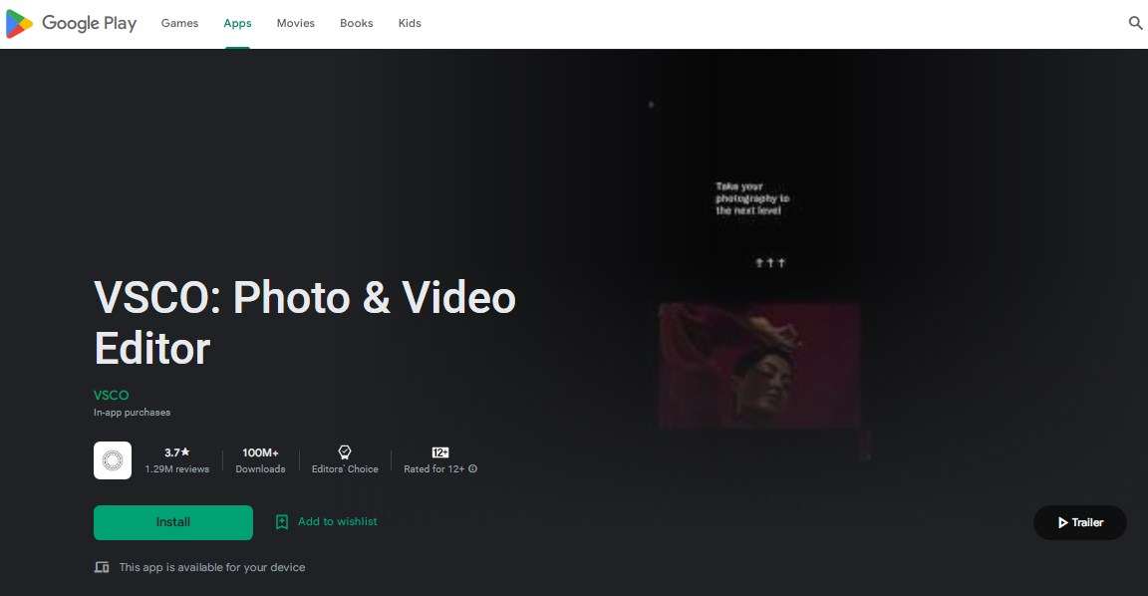The image size is (1148, 596).
Task: Click the 1.29M reviews text
Action: (x=177, y=469)
